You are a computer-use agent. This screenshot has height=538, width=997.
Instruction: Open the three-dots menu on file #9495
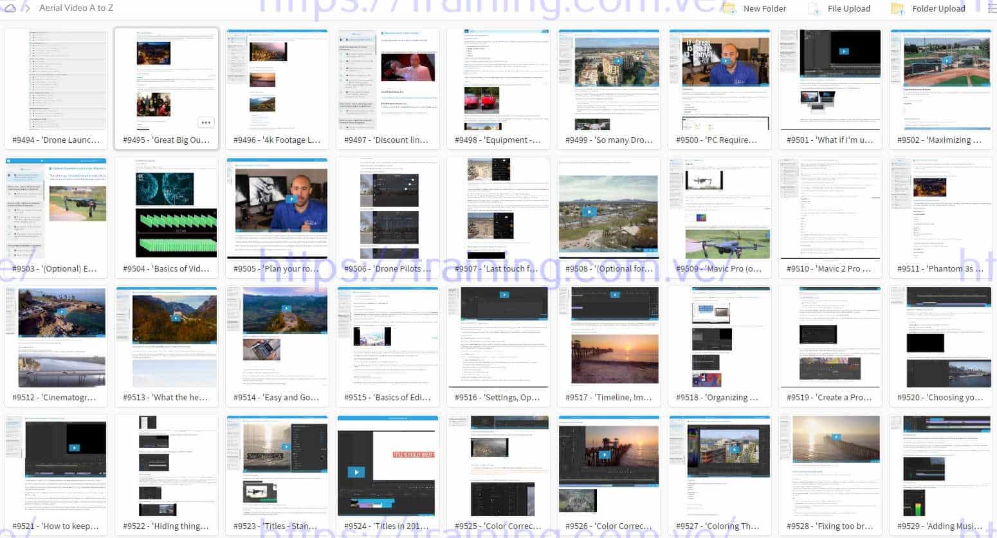[206, 122]
